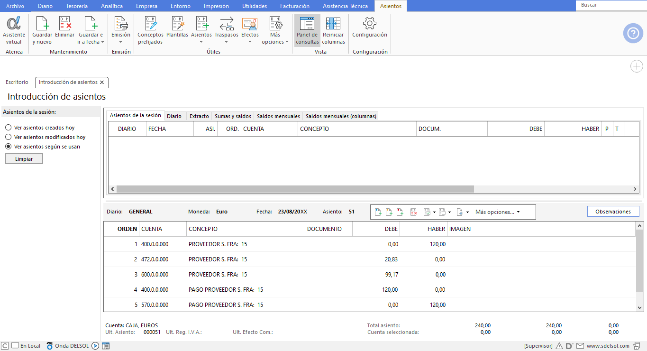The height and width of the screenshot is (351, 647).
Task: Select line 2 account 472.0.0.000
Action: (x=155, y=259)
